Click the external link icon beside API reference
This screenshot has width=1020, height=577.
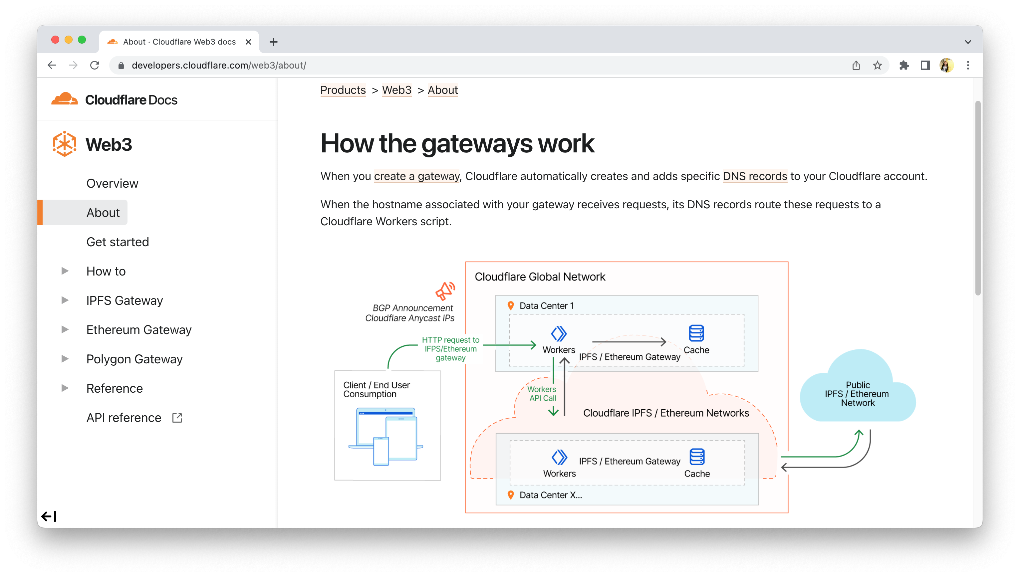[177, 418]
